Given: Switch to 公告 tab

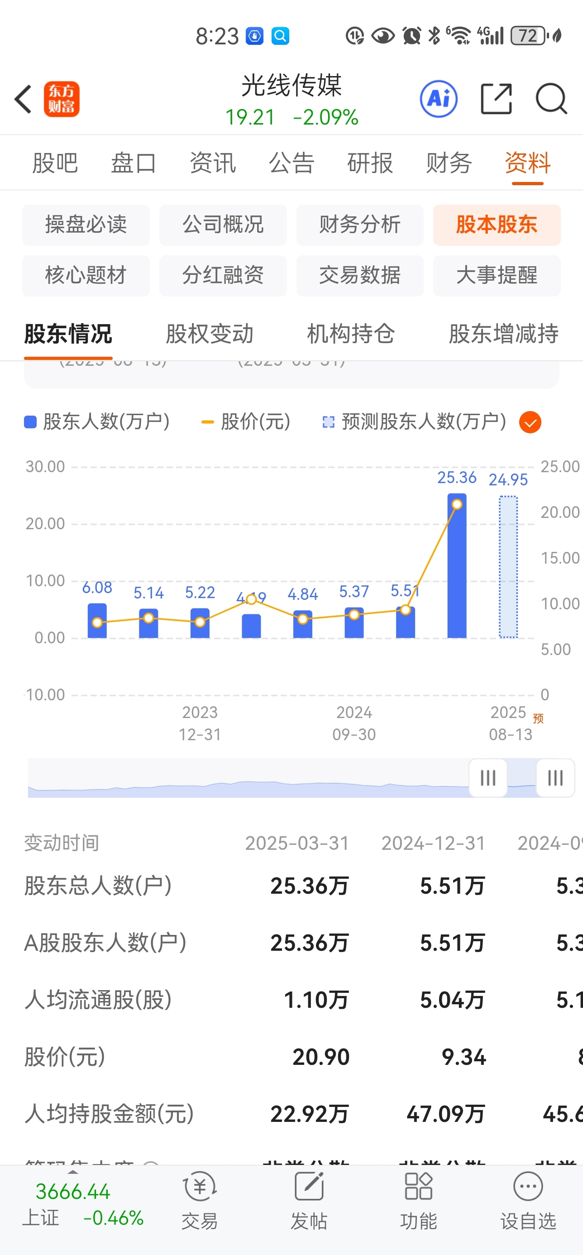Looking at the screenshot, I should [291, 163].
